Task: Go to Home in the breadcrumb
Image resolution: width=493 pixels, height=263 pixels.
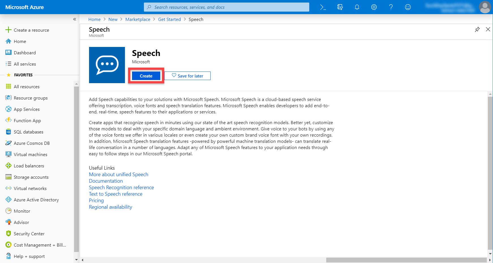Action: click(x=94, y=19)
